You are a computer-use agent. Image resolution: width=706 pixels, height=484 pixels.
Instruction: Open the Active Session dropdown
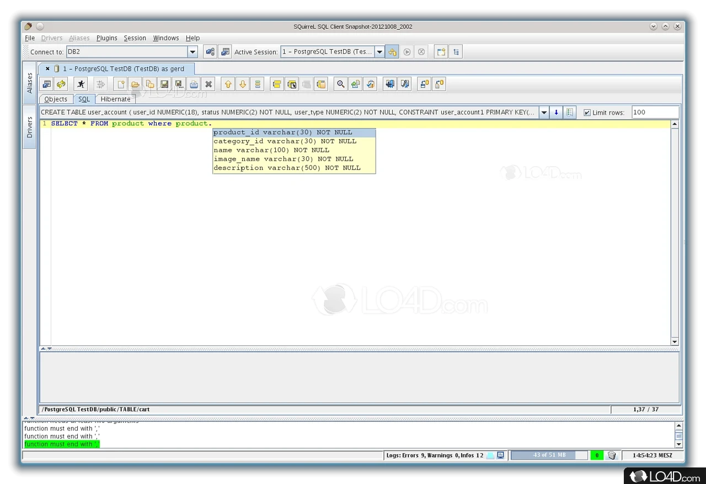coord(379,52)
